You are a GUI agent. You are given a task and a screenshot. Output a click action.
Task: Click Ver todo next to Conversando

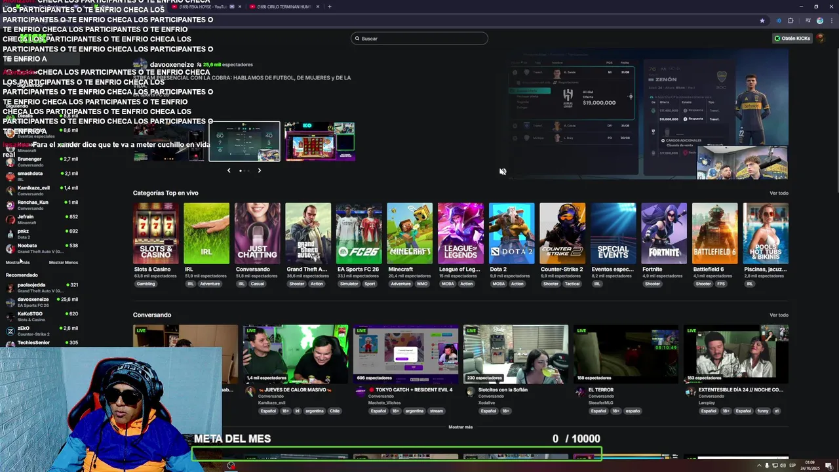779,315
